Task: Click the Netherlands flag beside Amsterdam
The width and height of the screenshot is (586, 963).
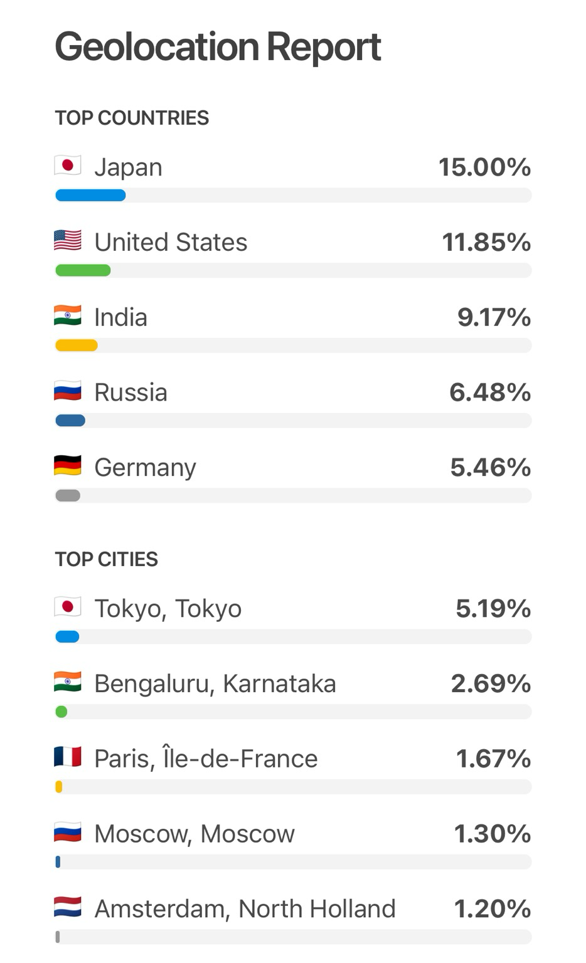Action: [x=68, y=908]
